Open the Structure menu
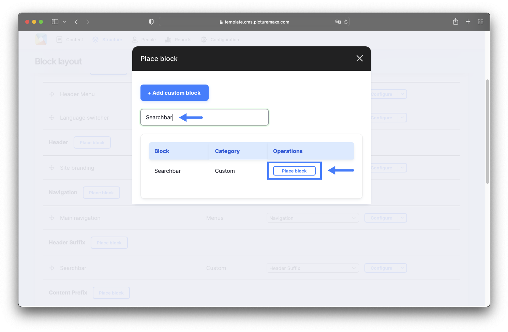Viewport: 508px width, 332px height. click(x=112, y=40)
